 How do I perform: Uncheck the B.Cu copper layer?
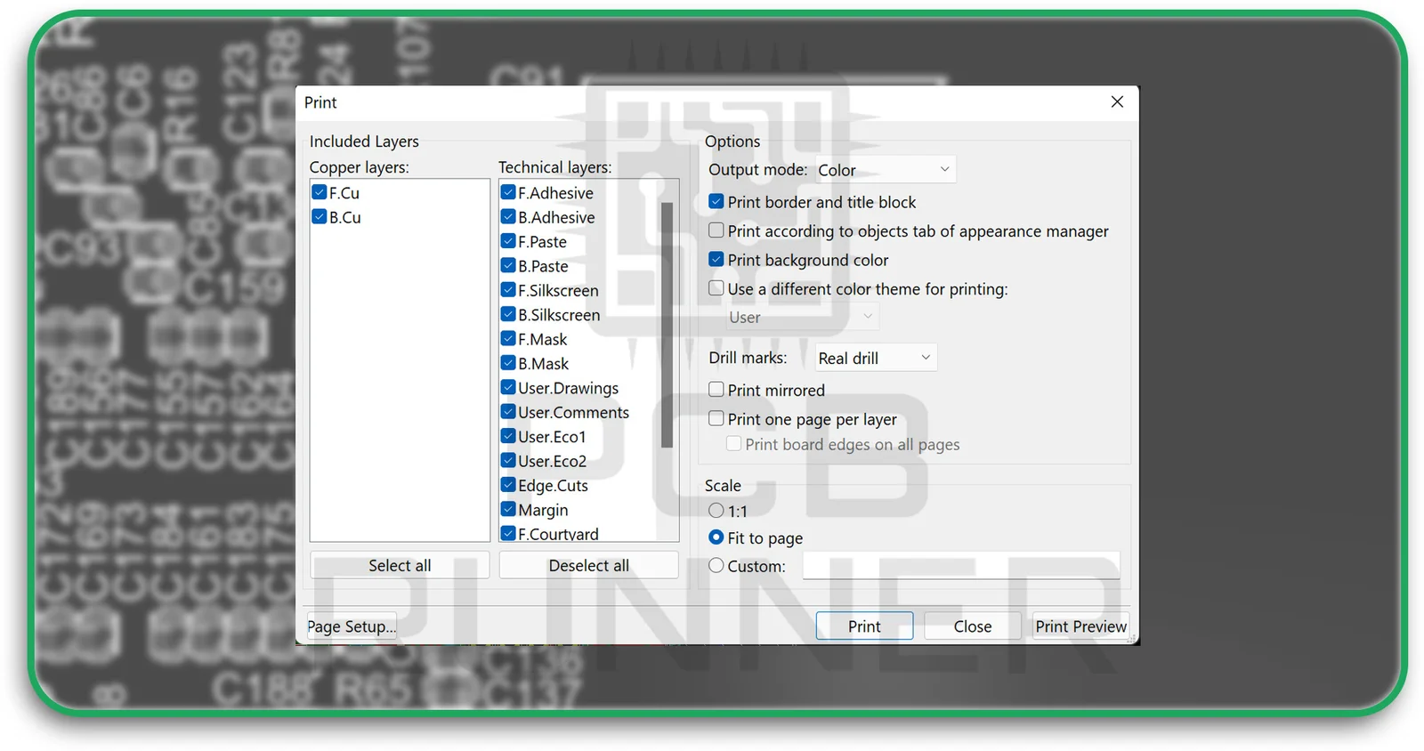320,216
